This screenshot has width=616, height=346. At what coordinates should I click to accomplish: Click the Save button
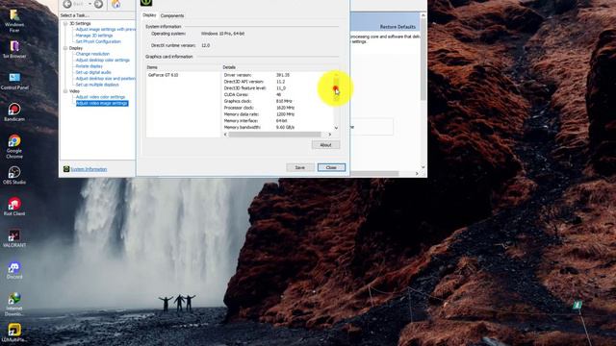click(x=299, y=167)
